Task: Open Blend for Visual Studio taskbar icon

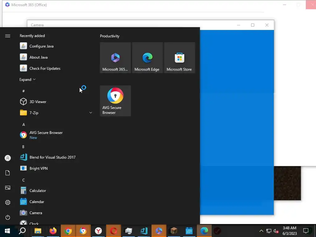Action: [144, 231]
